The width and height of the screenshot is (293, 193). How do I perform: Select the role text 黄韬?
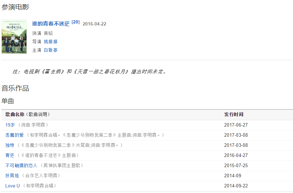pos(48,33)
